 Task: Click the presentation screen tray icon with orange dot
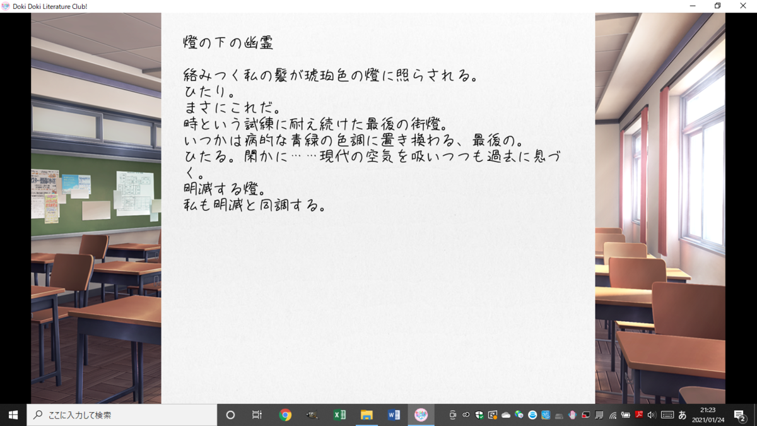(493, 415)
